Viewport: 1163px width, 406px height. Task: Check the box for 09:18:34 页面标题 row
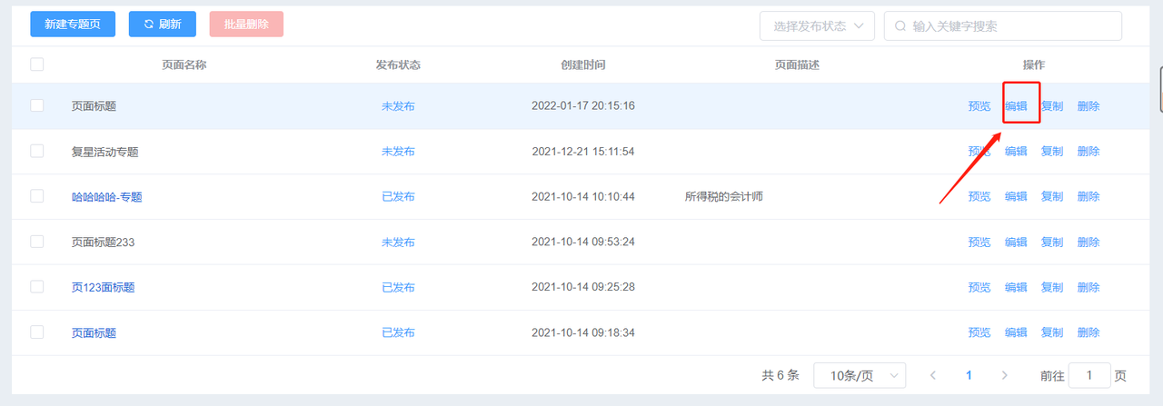[37, 332]
